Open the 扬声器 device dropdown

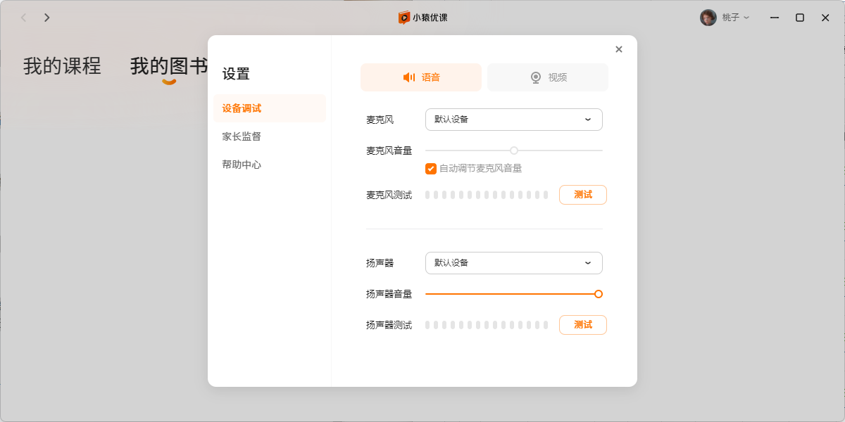tap(513, 263)
